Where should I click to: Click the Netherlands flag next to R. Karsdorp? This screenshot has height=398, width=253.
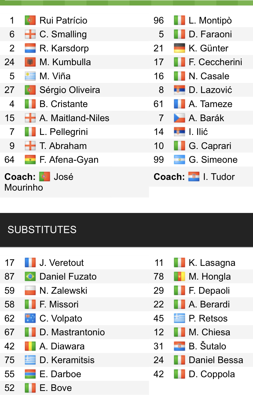tap(30, 48)
